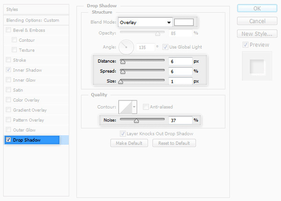Tick the Bevel & Emboss checkbox
The height and width of the screenshot is (201, 281).
(x=8, y=30)
